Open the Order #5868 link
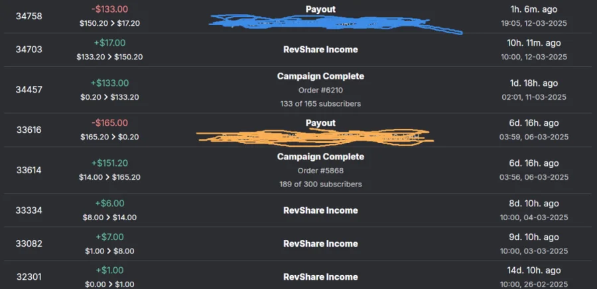This screenshot has width=597, height=289. pos(320,171)
